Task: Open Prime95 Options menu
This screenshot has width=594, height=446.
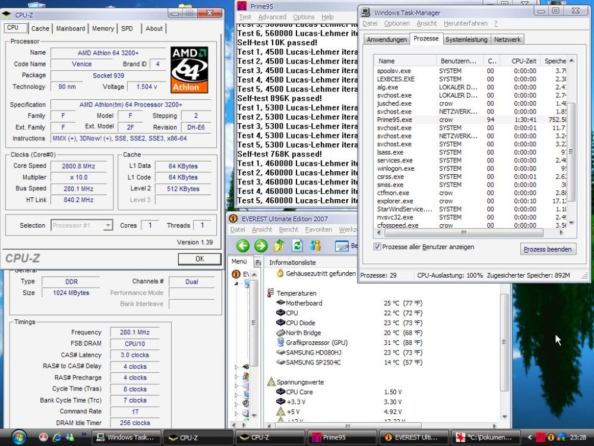Action: (x=304, y=17)
